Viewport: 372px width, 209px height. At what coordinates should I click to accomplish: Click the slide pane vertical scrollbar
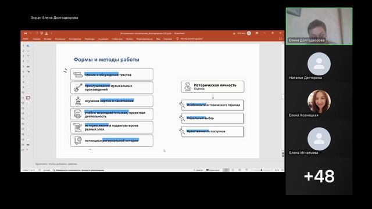tap(282, 96)
